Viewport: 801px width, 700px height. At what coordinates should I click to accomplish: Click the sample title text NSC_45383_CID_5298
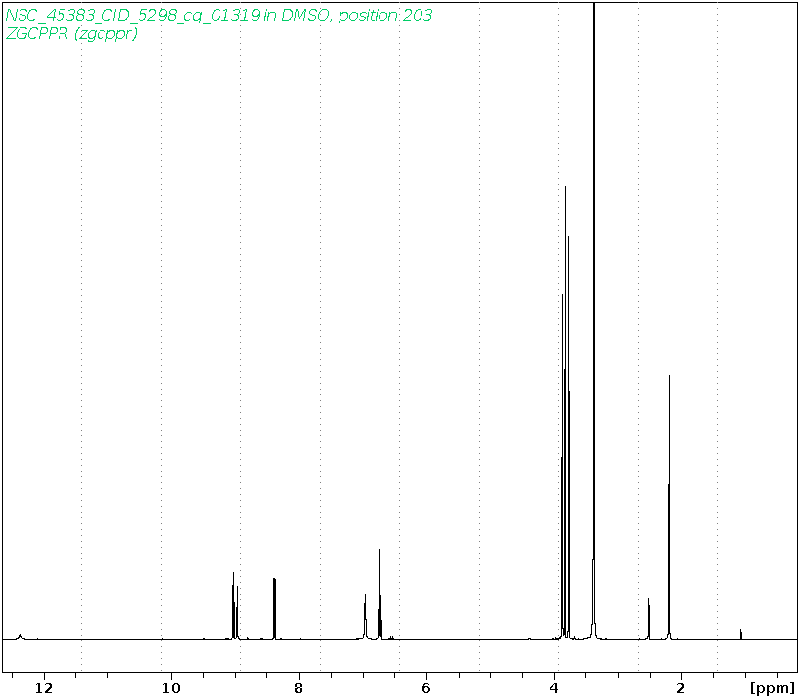(219, 16)
